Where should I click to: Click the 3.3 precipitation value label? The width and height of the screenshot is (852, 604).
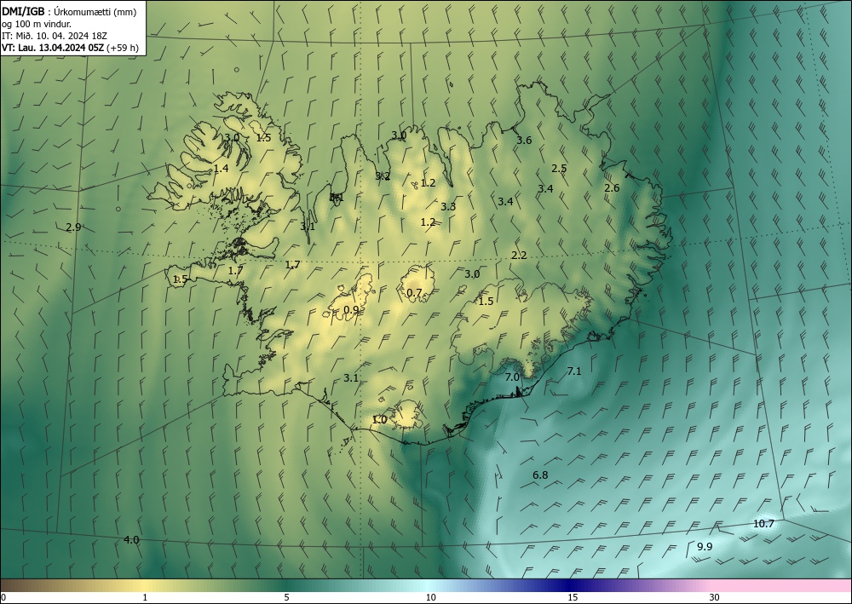(x=448, y=206)
